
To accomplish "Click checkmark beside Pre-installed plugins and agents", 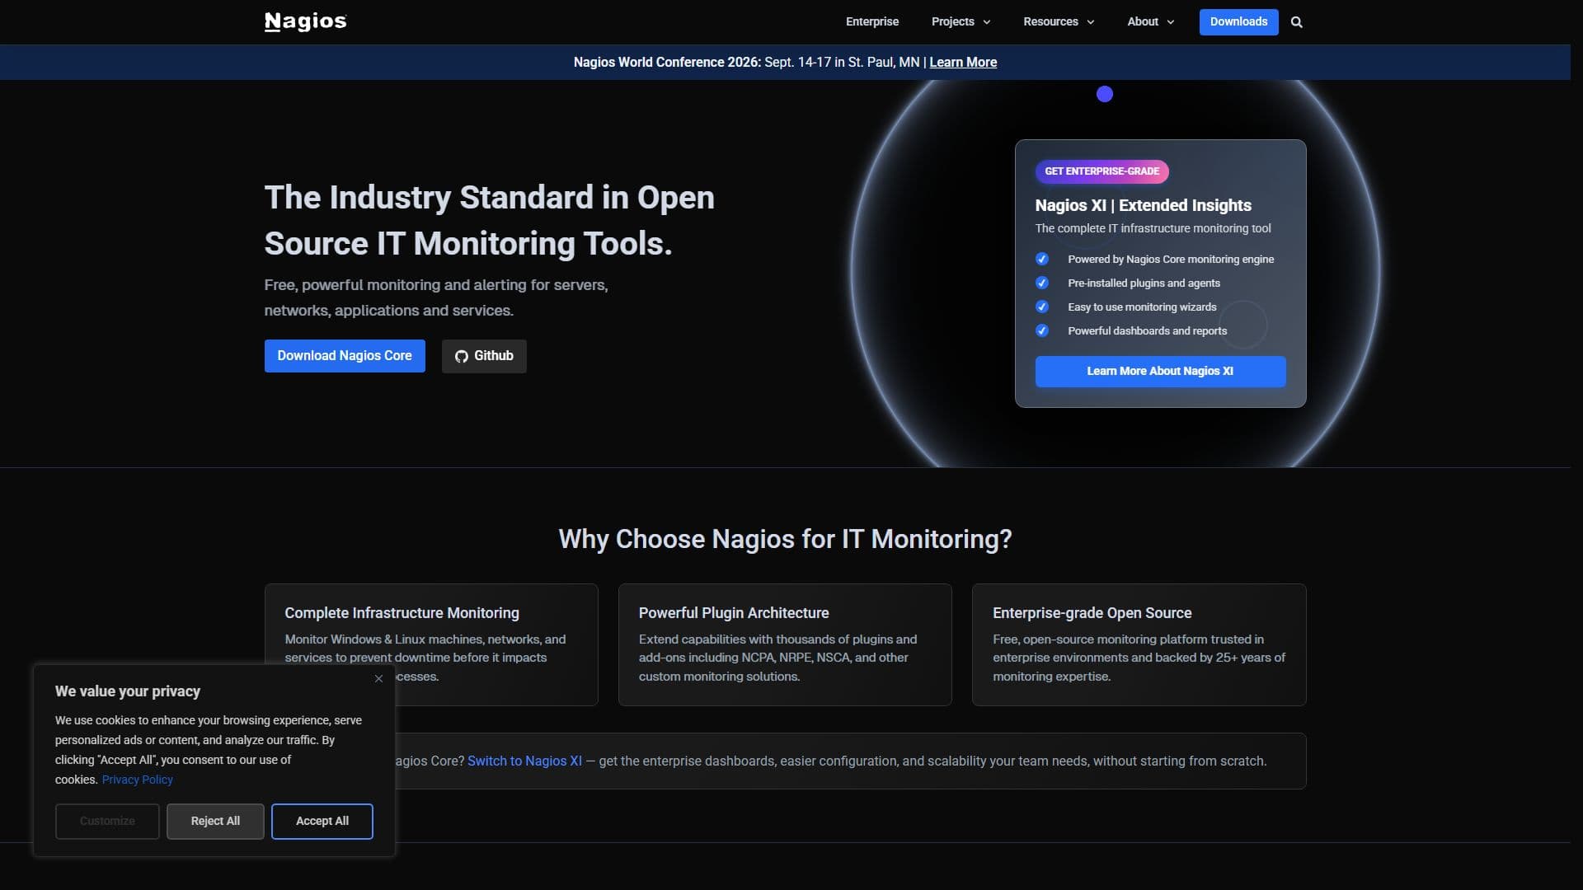I will (1042, 283).
